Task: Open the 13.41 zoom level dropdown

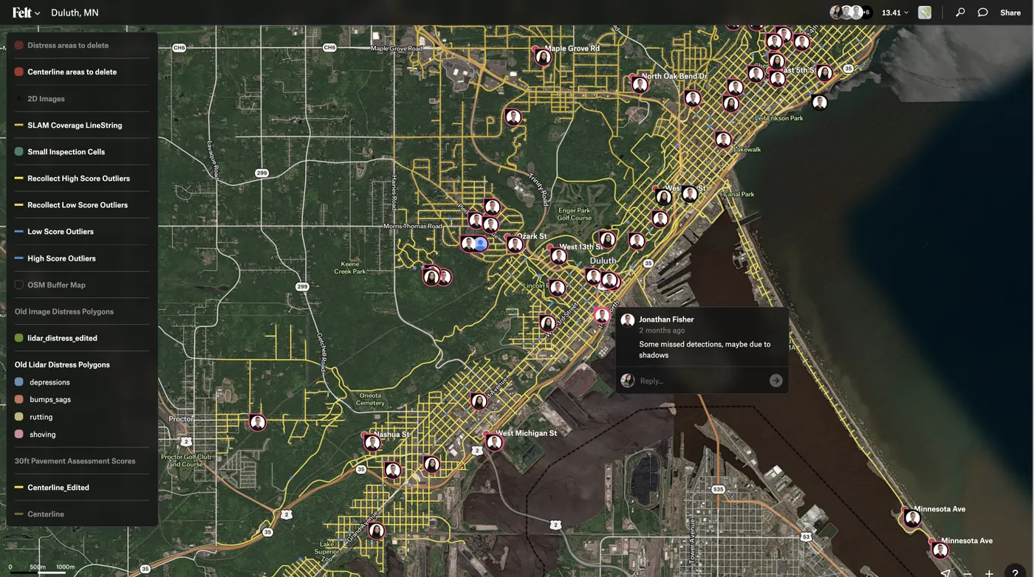Action: (x=895, y=13)
